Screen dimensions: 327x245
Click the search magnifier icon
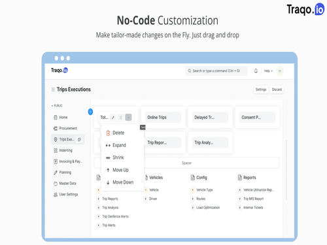click(190, 71)
